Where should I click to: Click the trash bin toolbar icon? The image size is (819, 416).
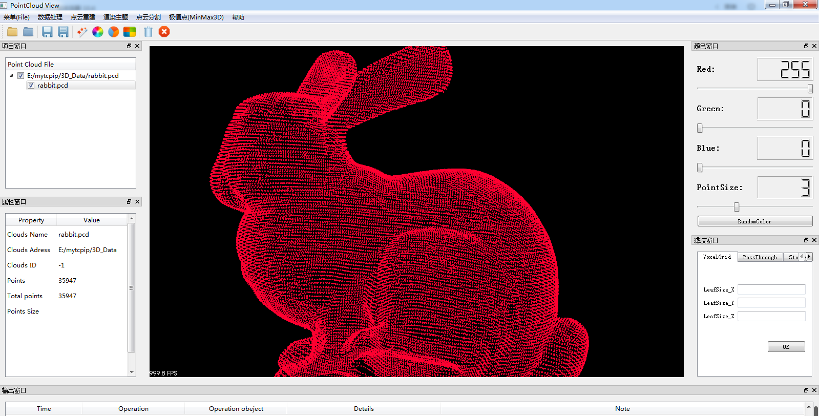(149, 32)
